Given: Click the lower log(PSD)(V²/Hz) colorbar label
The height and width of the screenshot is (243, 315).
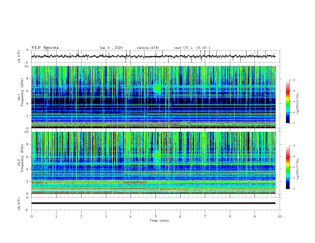Looking at the screenshot, I should (297, 169).
